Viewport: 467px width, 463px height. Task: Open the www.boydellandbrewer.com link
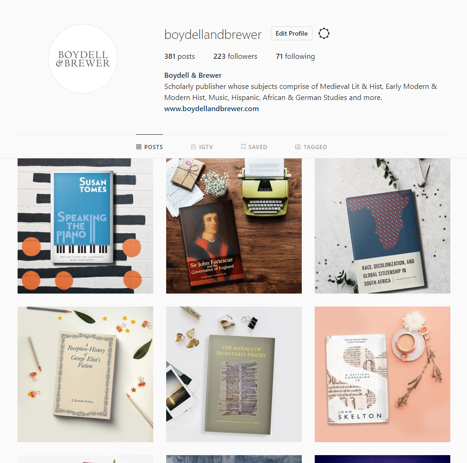(212, 109)
